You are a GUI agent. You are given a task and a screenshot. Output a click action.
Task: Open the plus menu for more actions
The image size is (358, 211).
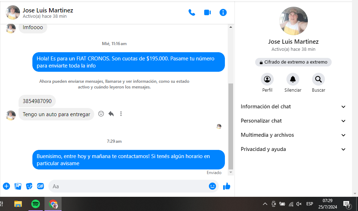tap(6, 186)
